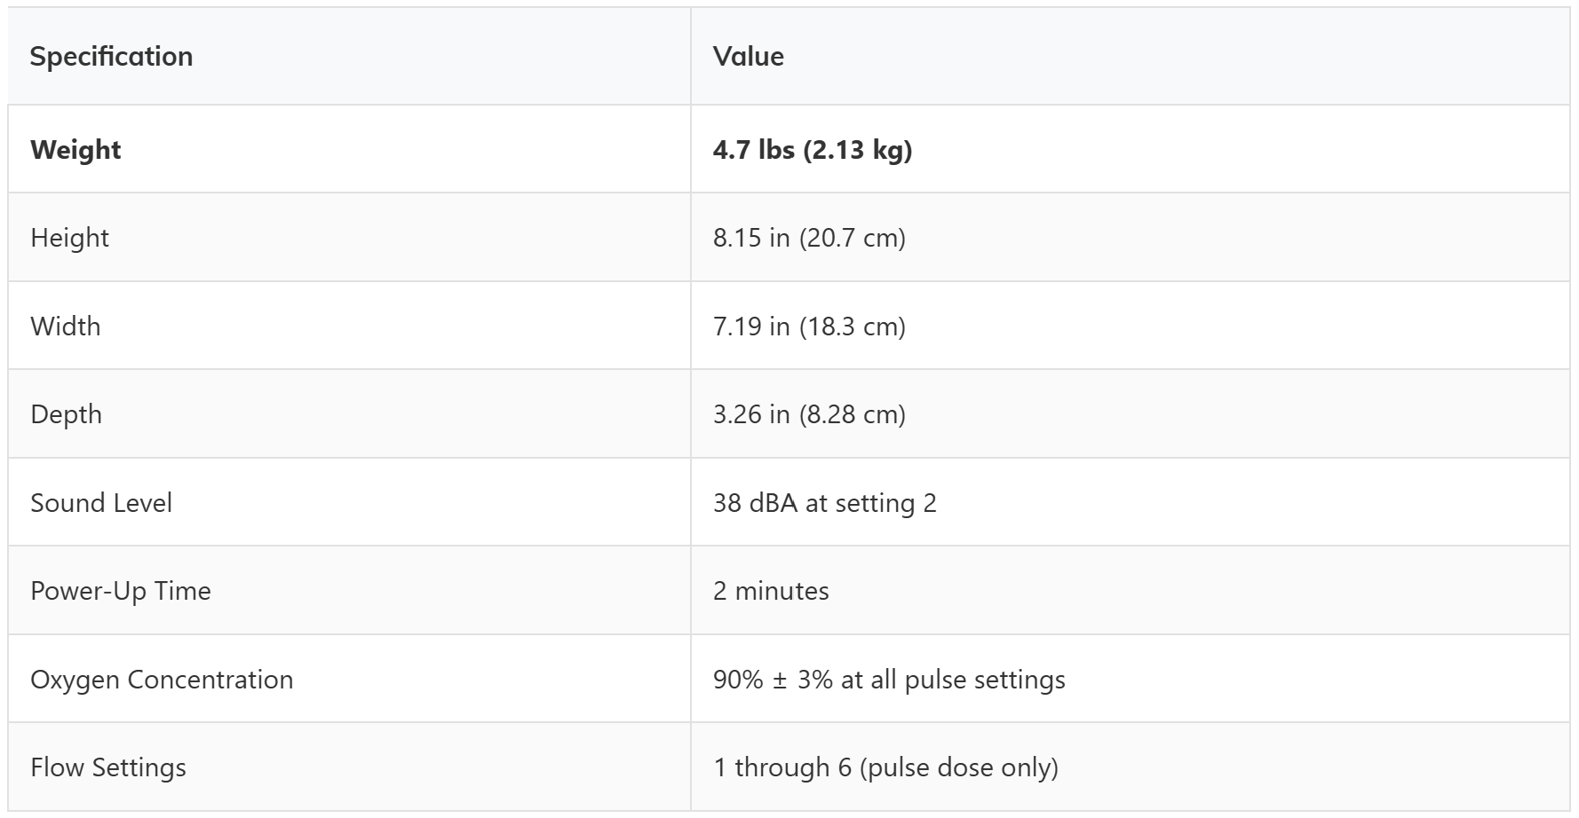Screen dimensions: 1579x818
Task: Select the Sound Level label
Action: point(101,503)
